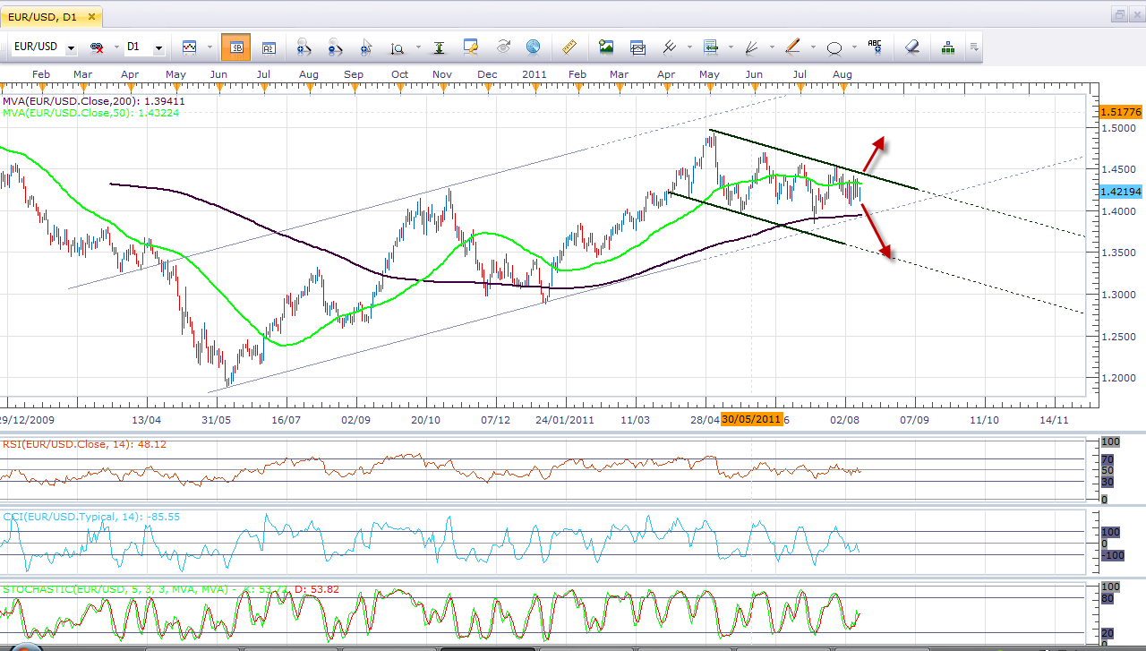
Task: Expand the indicator list dropdown arrow
Action: pyautogui.click(x=731, y=47)
